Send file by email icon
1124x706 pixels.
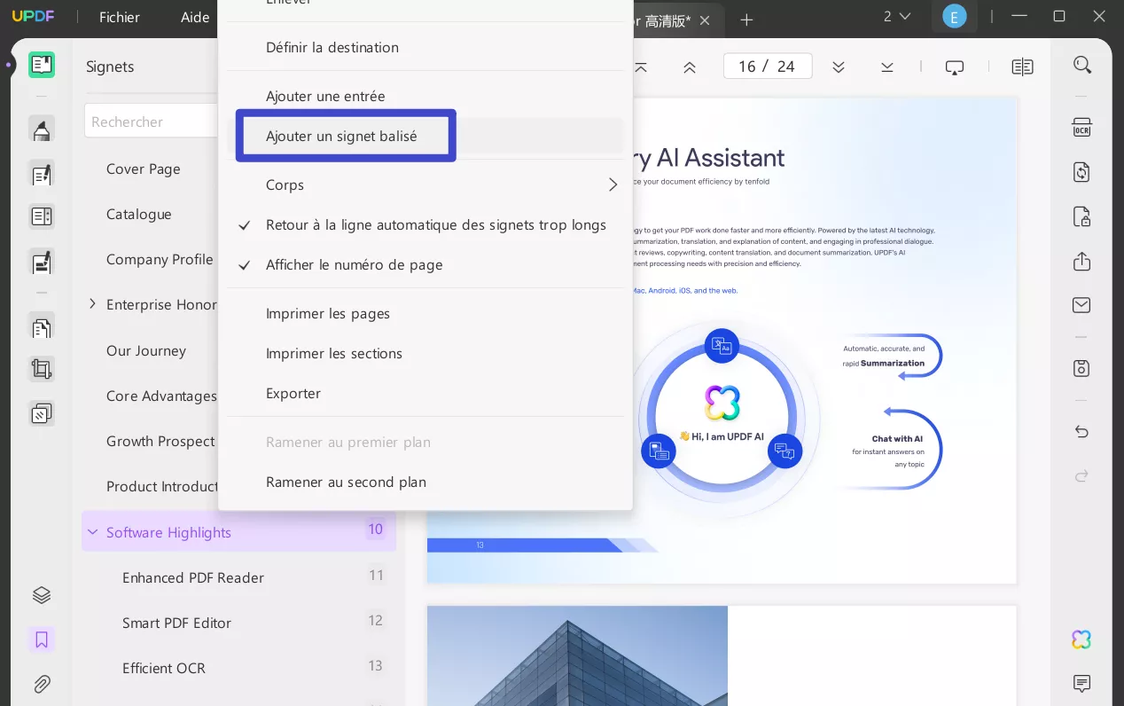tap(1081, 305)
